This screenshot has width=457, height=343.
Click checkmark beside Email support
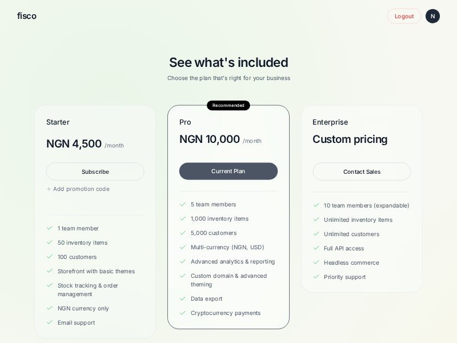coord(50,322)
